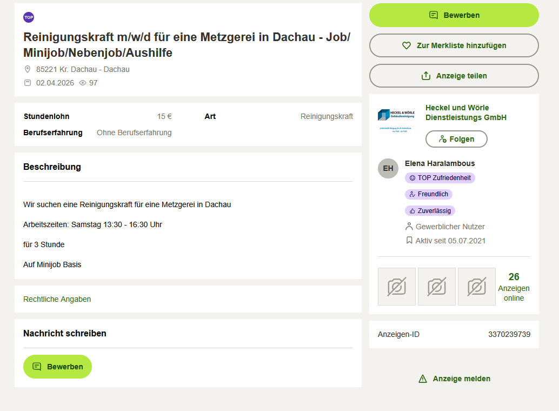Click the Beschreibung heading
This screenshot has height=411, width=559.
coord(52,167)
